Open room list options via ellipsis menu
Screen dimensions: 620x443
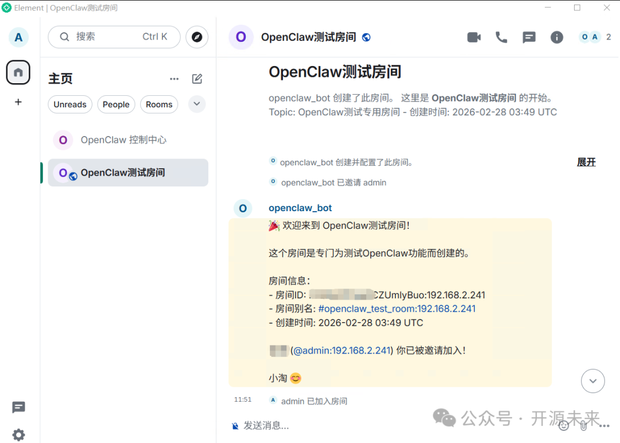pyautogui.click(x=174, y=79)
